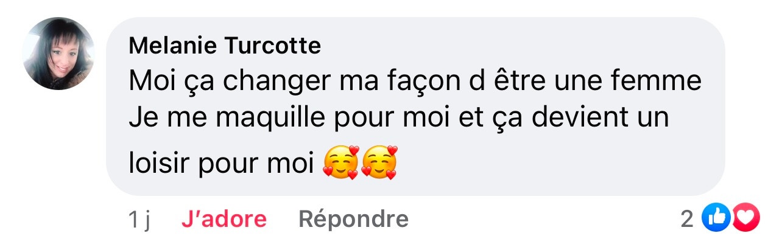Click the second smiling hearts emoji

pyautogui.click(x=379, y=162)
